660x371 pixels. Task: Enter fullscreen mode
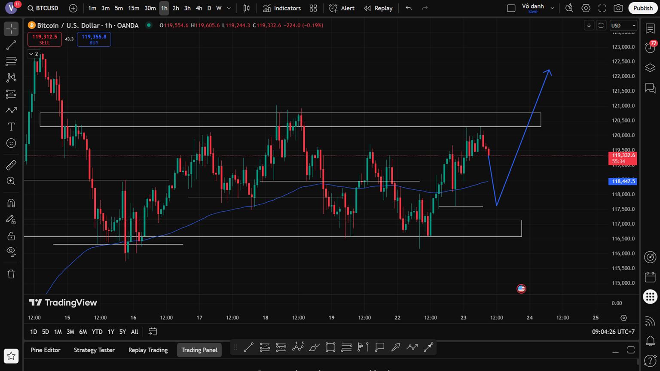pos(602,8)
